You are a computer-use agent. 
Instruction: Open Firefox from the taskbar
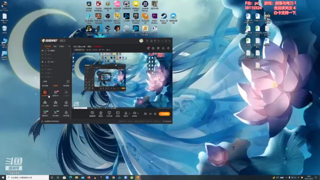point(89,178)
